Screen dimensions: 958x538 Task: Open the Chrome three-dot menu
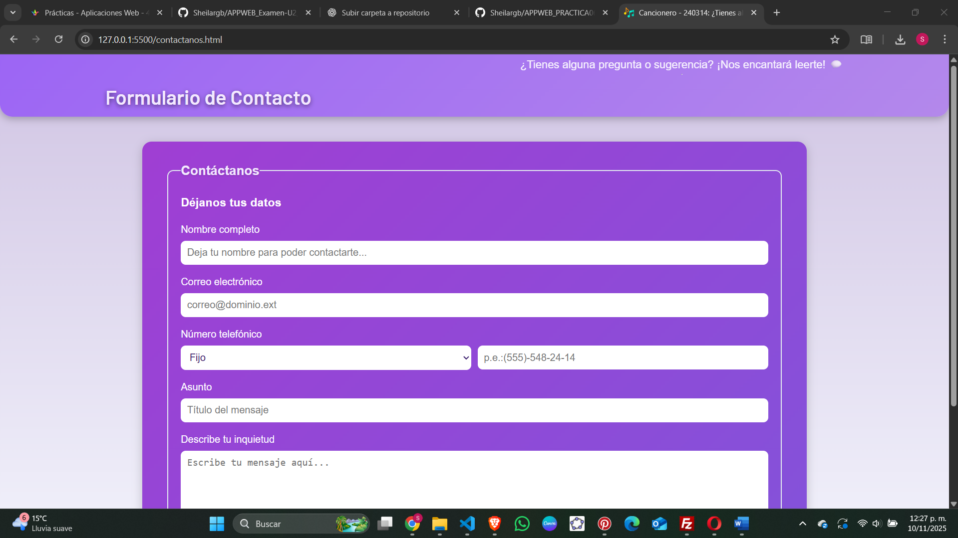(945, 39)
